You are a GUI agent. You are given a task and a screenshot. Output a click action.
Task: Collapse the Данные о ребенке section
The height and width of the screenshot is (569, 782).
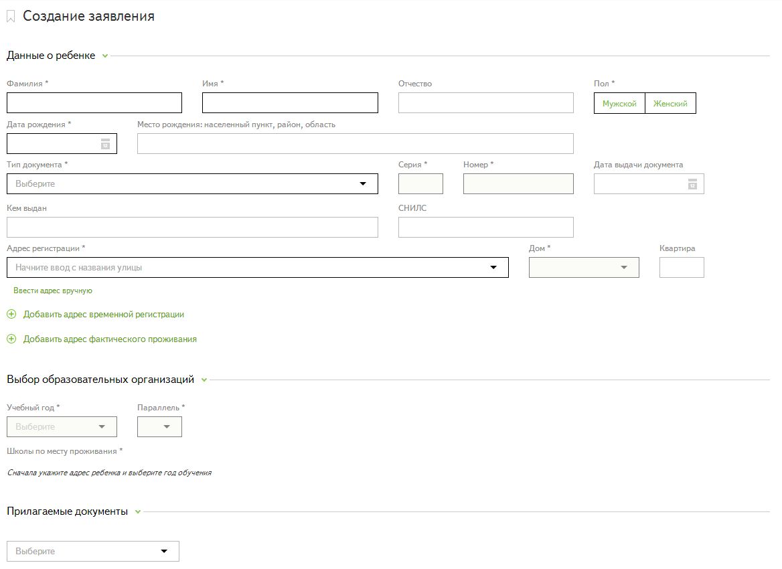(x=105, y=56)
